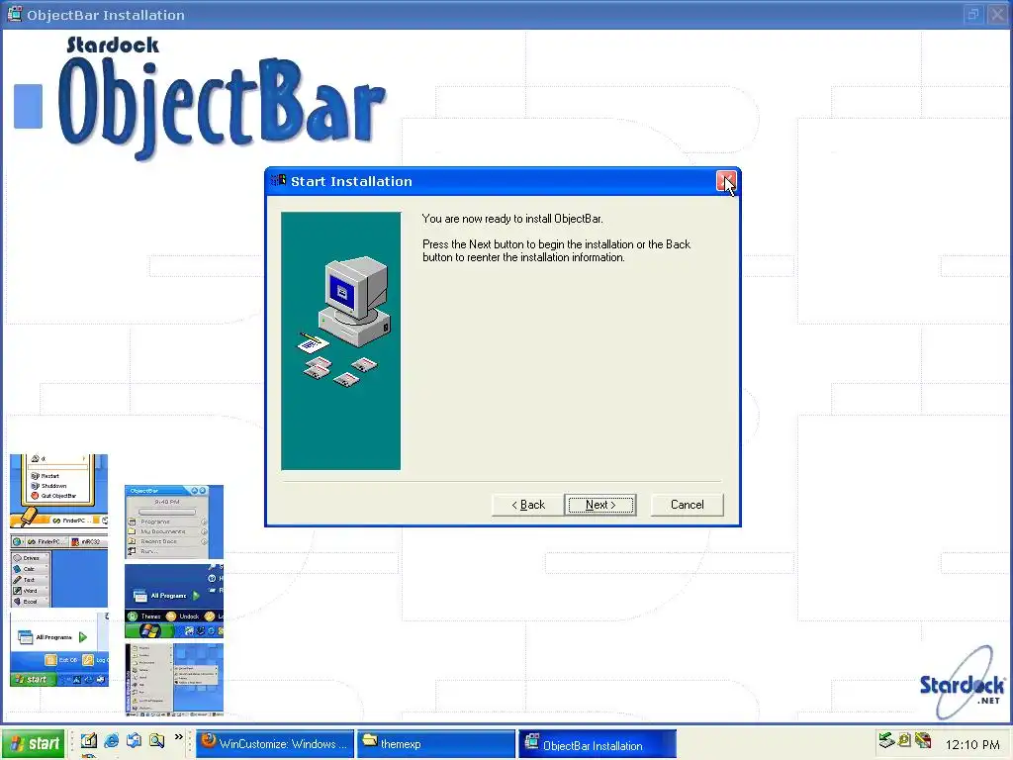Expand hidden Quick Launch items chevron
The height and width of the screenshot is (760, 1013).
tap(179, 737)
